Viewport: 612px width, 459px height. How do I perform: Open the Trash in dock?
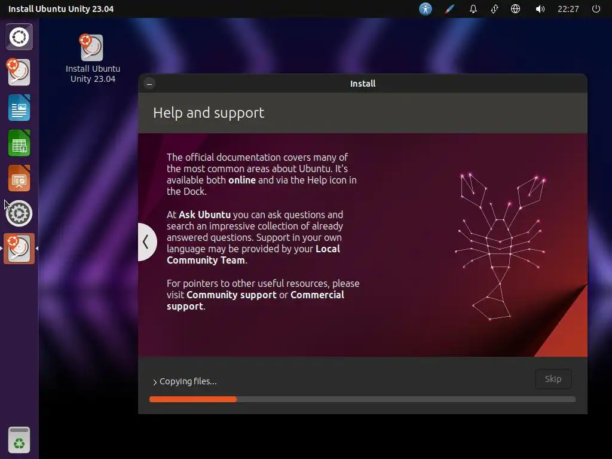point(19,440)
